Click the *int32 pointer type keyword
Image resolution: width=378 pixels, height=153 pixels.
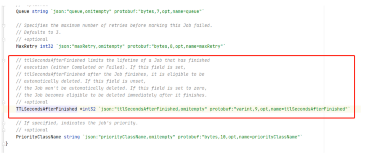(87, 109)
